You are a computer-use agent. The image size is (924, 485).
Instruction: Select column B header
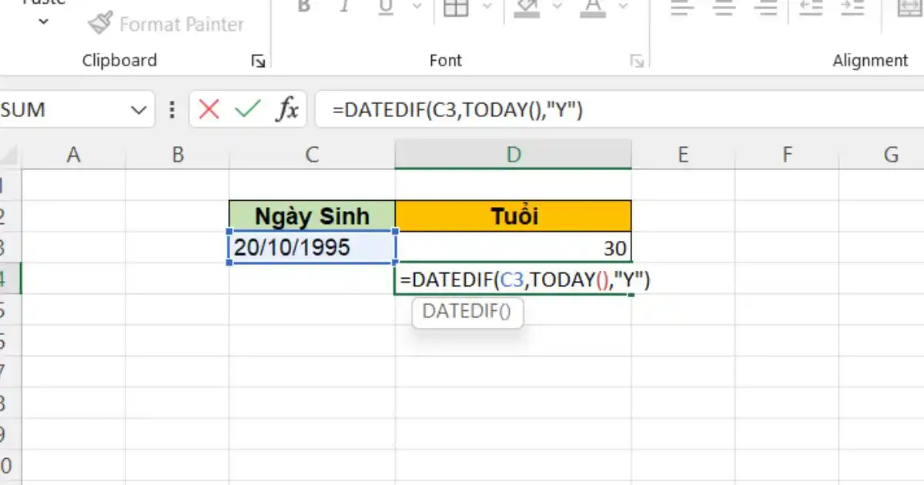pyautogui.click(x=178, y=155)
